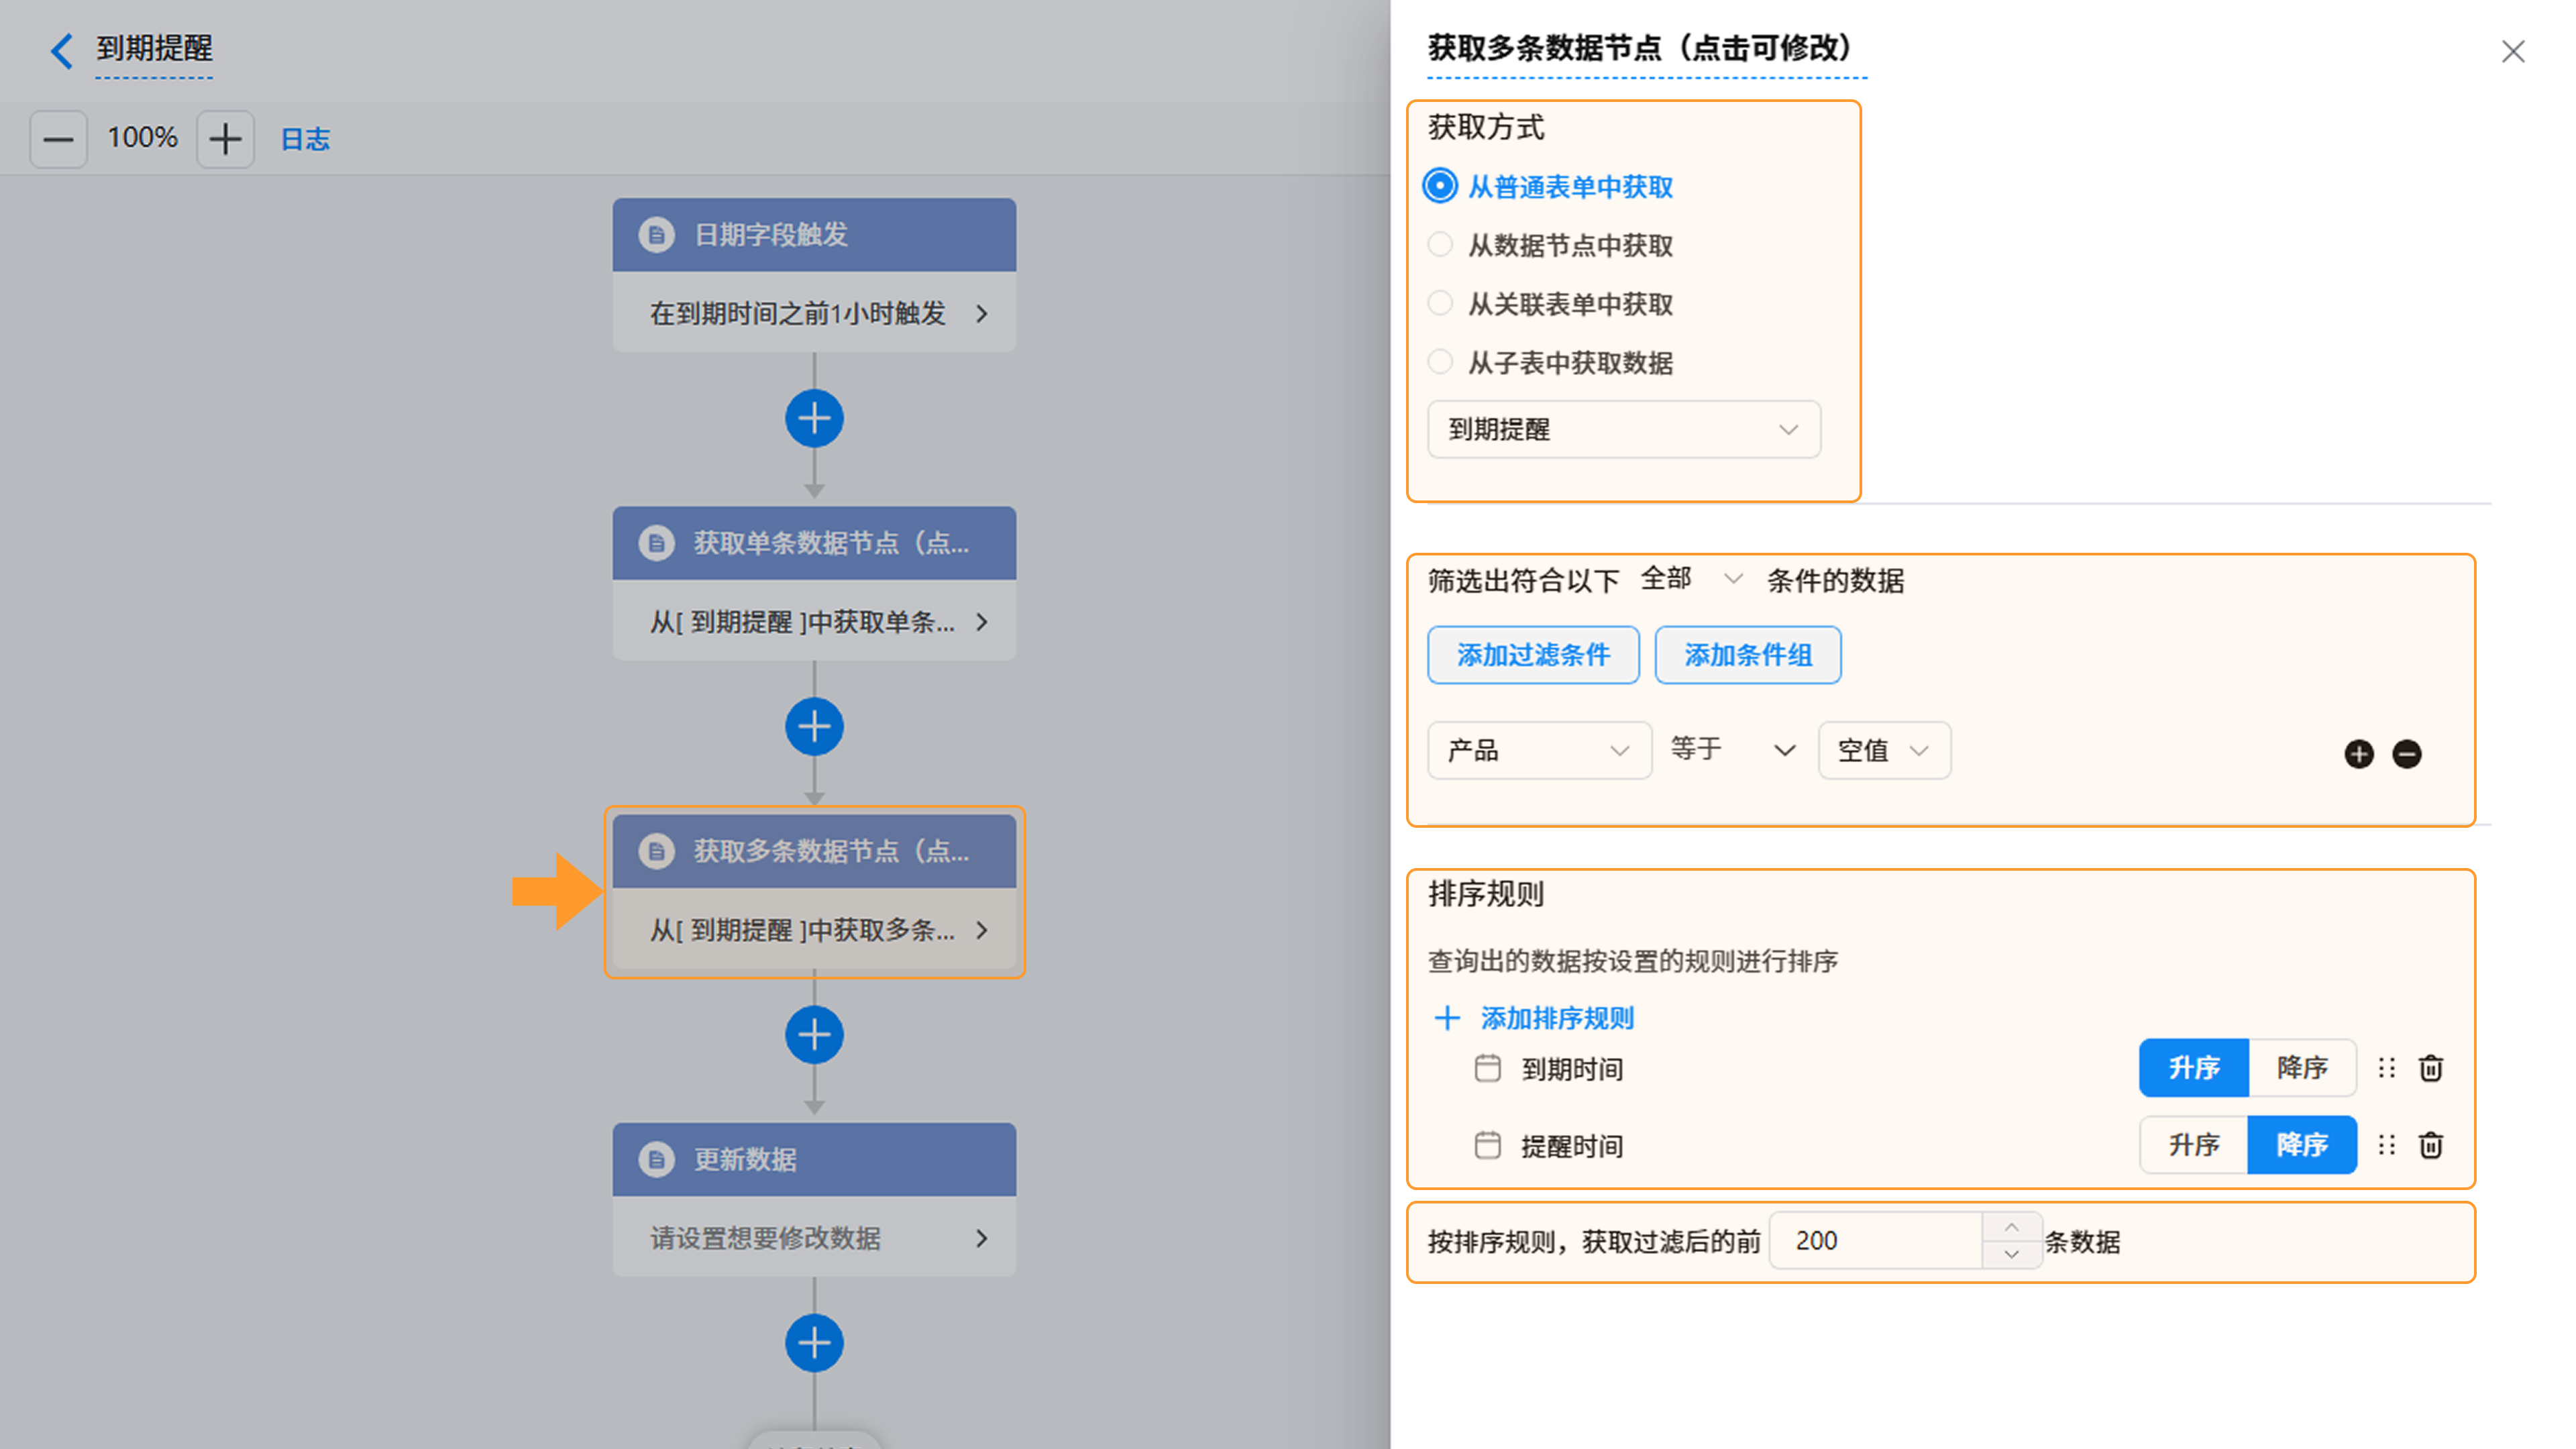The width and height of the screenshot is (2576, 1449).
Task: Add a node below 日期字段触发
Action: coord(814,419)
